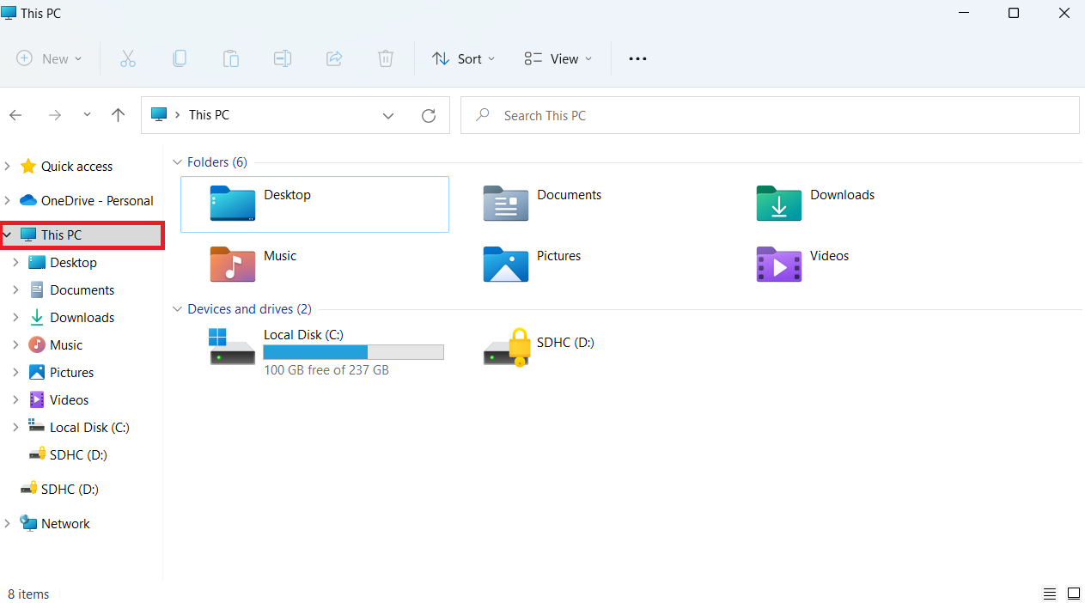Refresh the This PC view
This screenshot has width=1085, height=603.
click(x=429, y=115)
